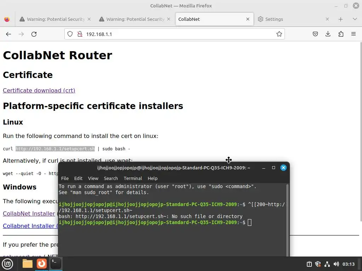This screenshot has width=362, height=271.
Task: Open the extensions puzzle icon
Action: coord(341,34)
